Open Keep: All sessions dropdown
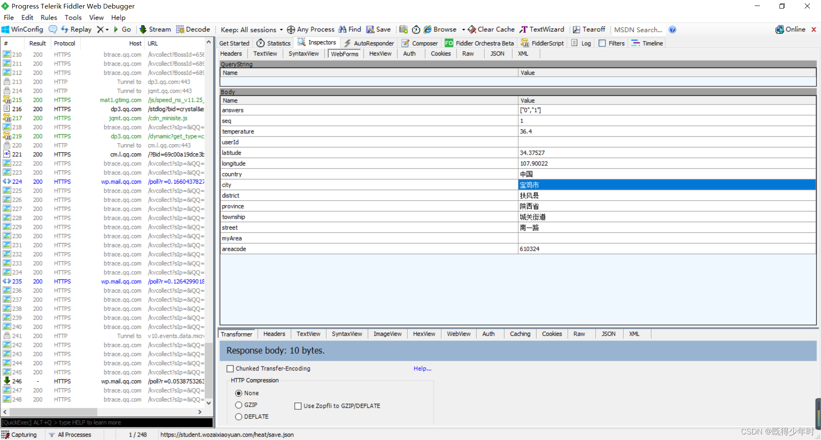 click(x=251, y=29)
